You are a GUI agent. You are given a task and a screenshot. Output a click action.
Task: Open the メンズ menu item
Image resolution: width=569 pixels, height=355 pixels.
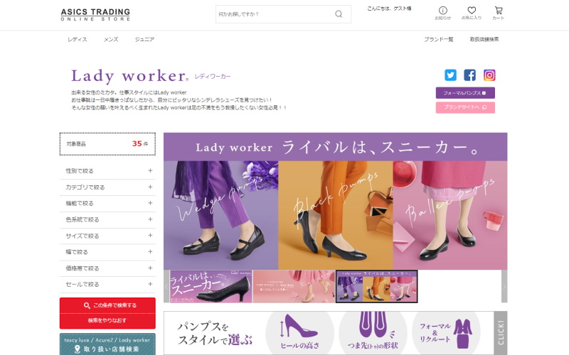point(111,40)
